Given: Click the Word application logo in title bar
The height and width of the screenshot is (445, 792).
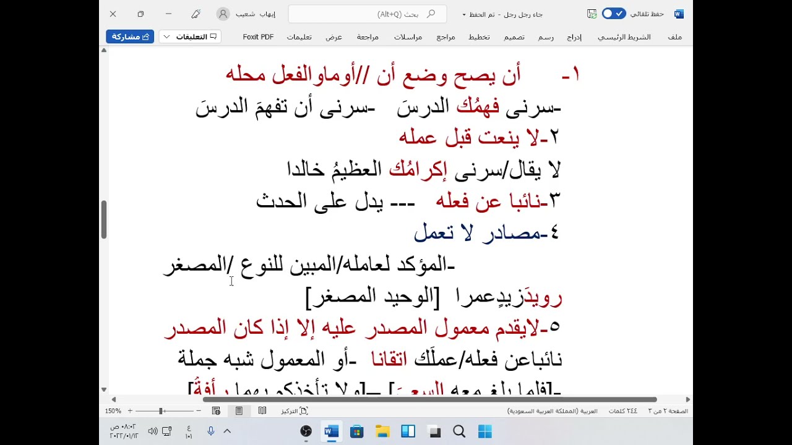Looking at the screenshot, I should click(x=679, y=14).
